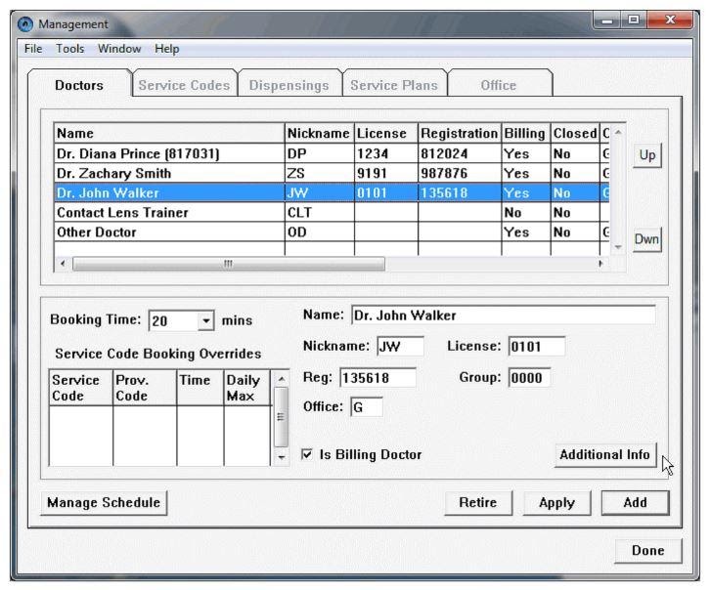The width and height of the screenshot is (711, 590).
Task: Click the Dwn button to move doctor down
Action: 647,238
